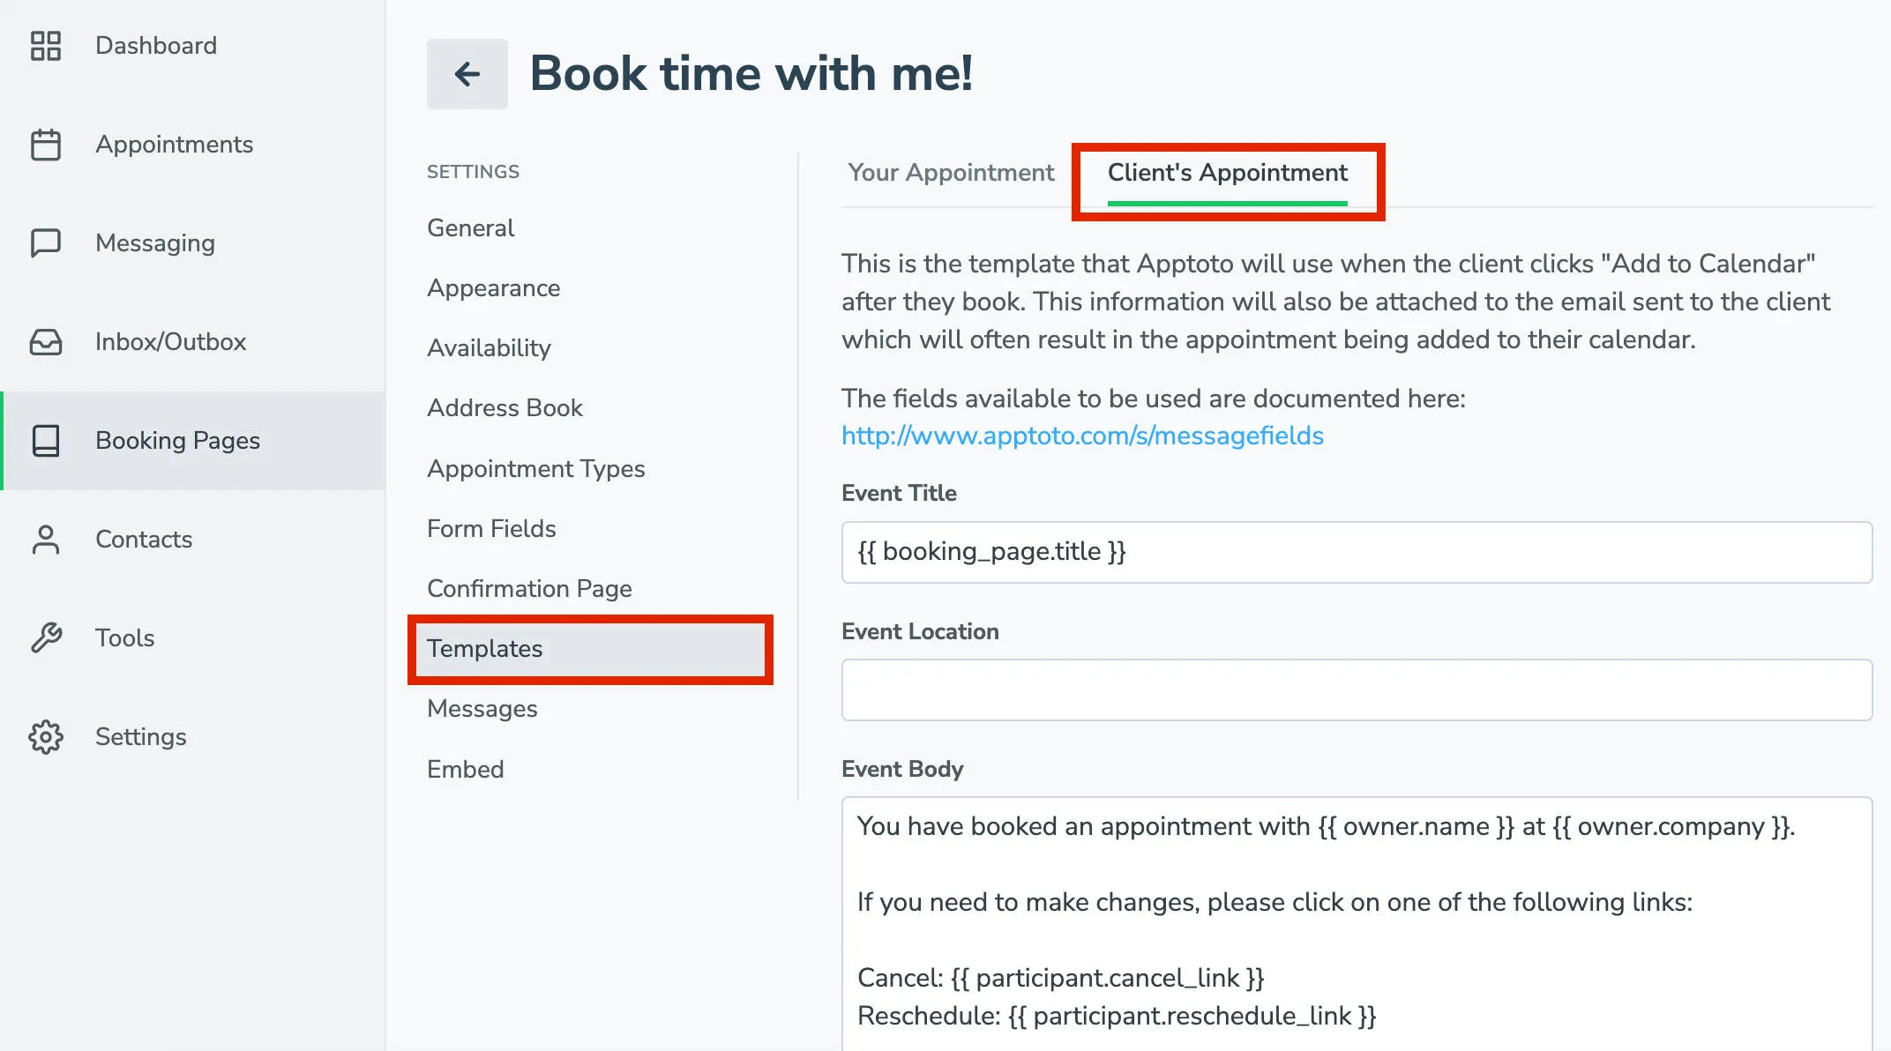Open the messagefields documentation link

click(1082, 436)
